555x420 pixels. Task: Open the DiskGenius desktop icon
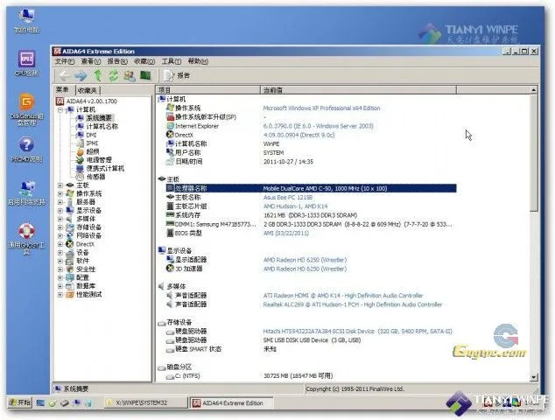(x=26, y=109)
